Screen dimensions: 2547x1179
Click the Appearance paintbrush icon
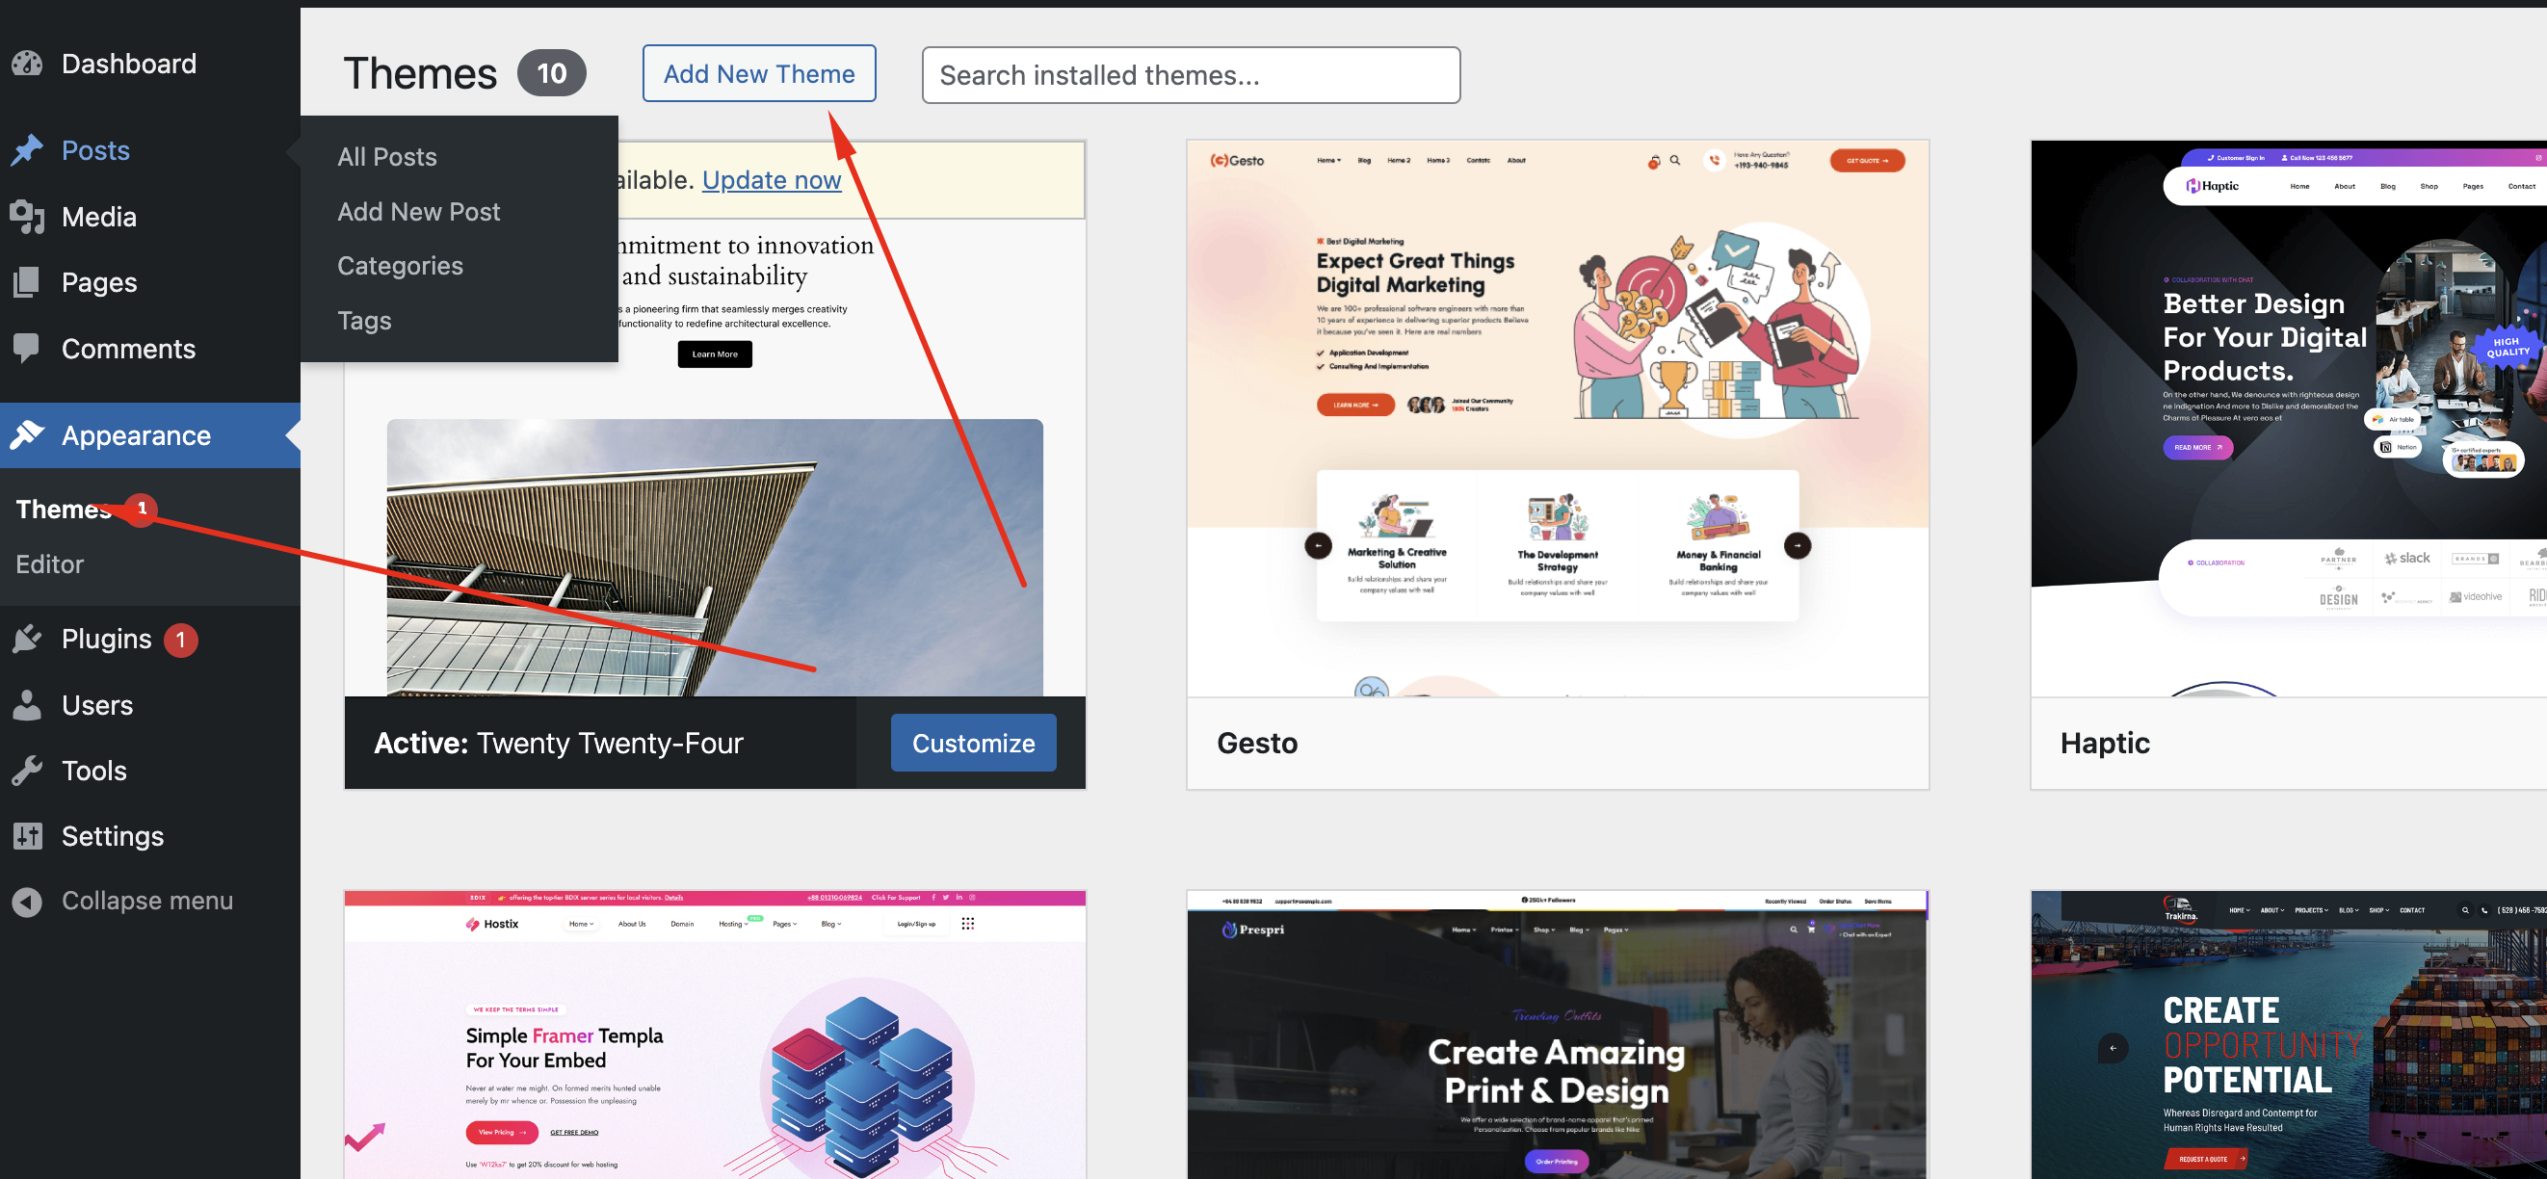point(29,434)
